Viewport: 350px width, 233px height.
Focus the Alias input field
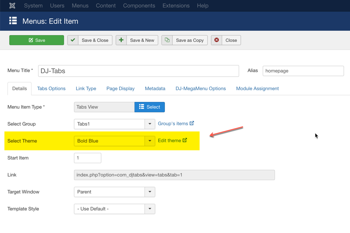coord(303,71)
